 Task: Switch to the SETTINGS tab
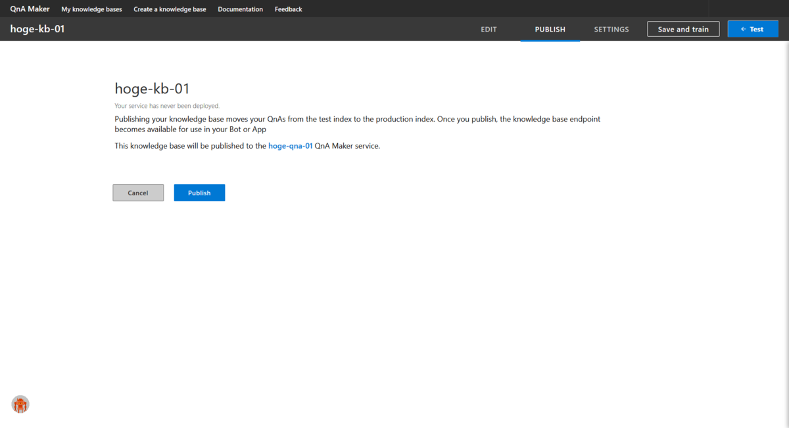[x=611, y=30]
